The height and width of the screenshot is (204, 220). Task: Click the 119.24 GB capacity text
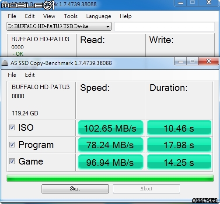click(x=25, y=113)
